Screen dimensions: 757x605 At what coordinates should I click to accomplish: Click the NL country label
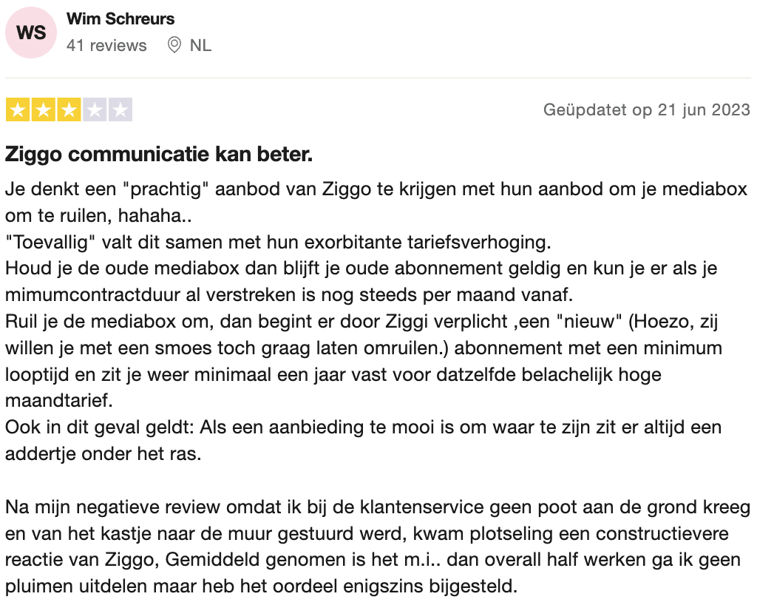pyautogui.click(x=200, y=45)
